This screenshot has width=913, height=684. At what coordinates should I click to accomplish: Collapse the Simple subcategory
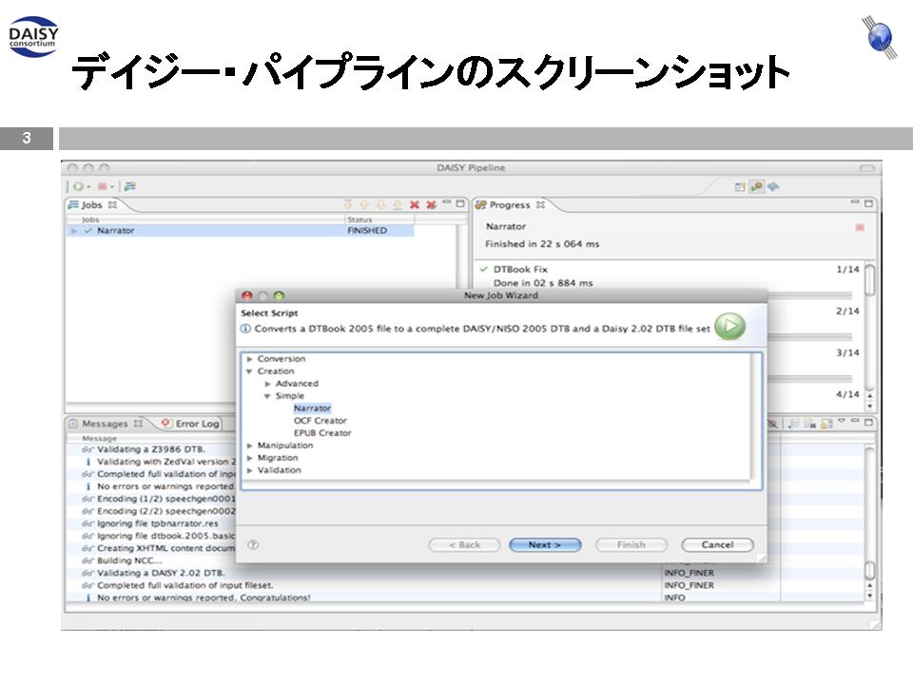click(267, 396)
